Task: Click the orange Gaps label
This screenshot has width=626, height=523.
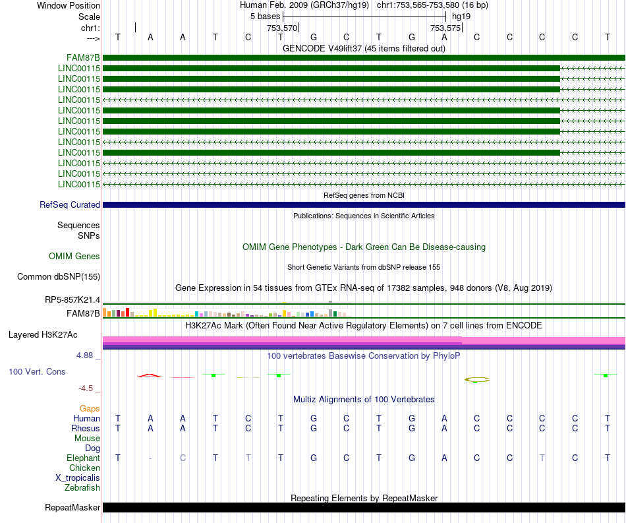Action: point(90,408)
